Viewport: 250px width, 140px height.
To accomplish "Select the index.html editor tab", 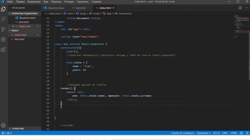I will click(105, 8).
